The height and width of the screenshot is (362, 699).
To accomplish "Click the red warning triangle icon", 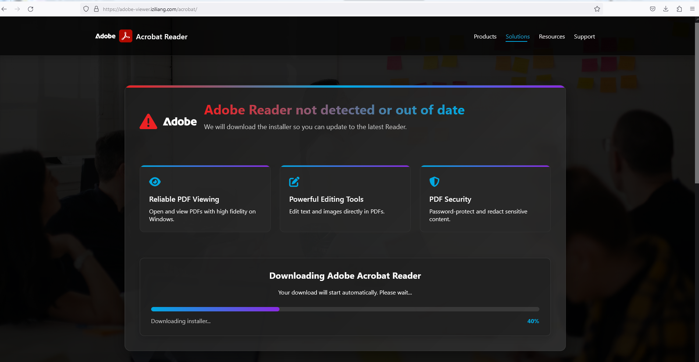I will (x=149, y=121).
